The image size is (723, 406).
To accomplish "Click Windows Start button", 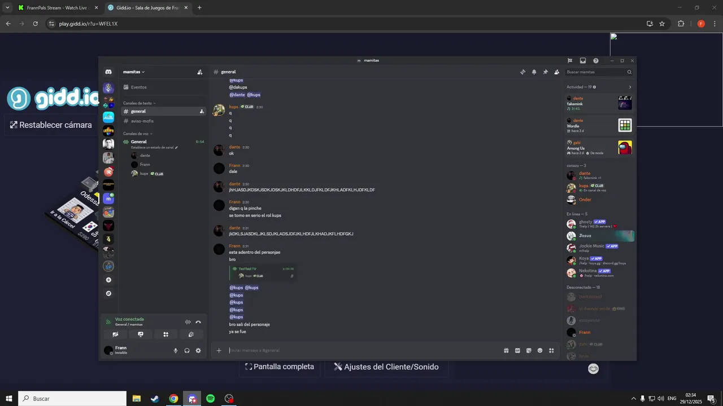I will pyautogui.click(x=9, y=399).
